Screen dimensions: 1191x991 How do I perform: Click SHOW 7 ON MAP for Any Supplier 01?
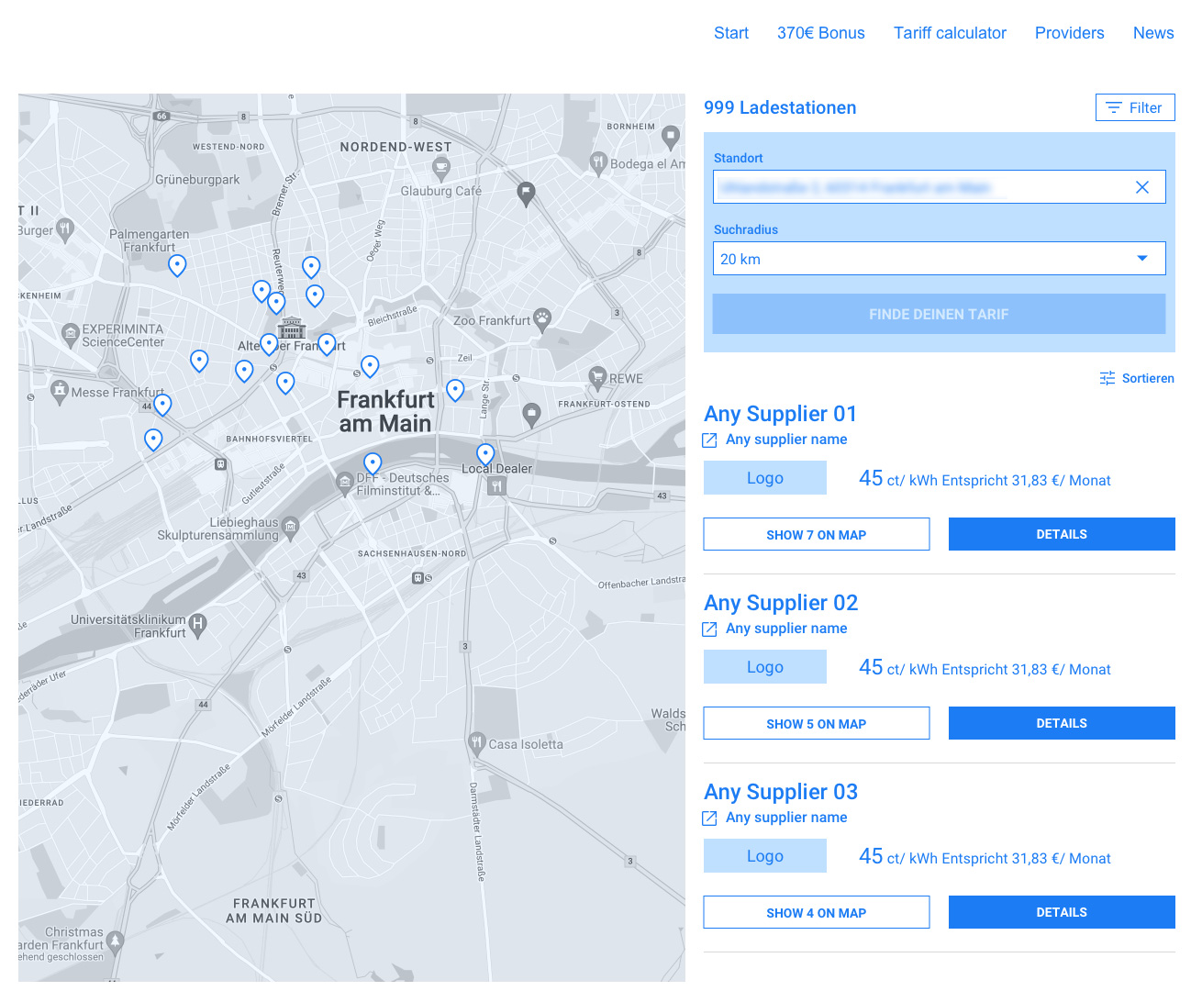click(x=816, y=534)
